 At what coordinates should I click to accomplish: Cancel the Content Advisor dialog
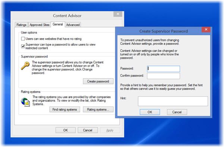[88, 130]
